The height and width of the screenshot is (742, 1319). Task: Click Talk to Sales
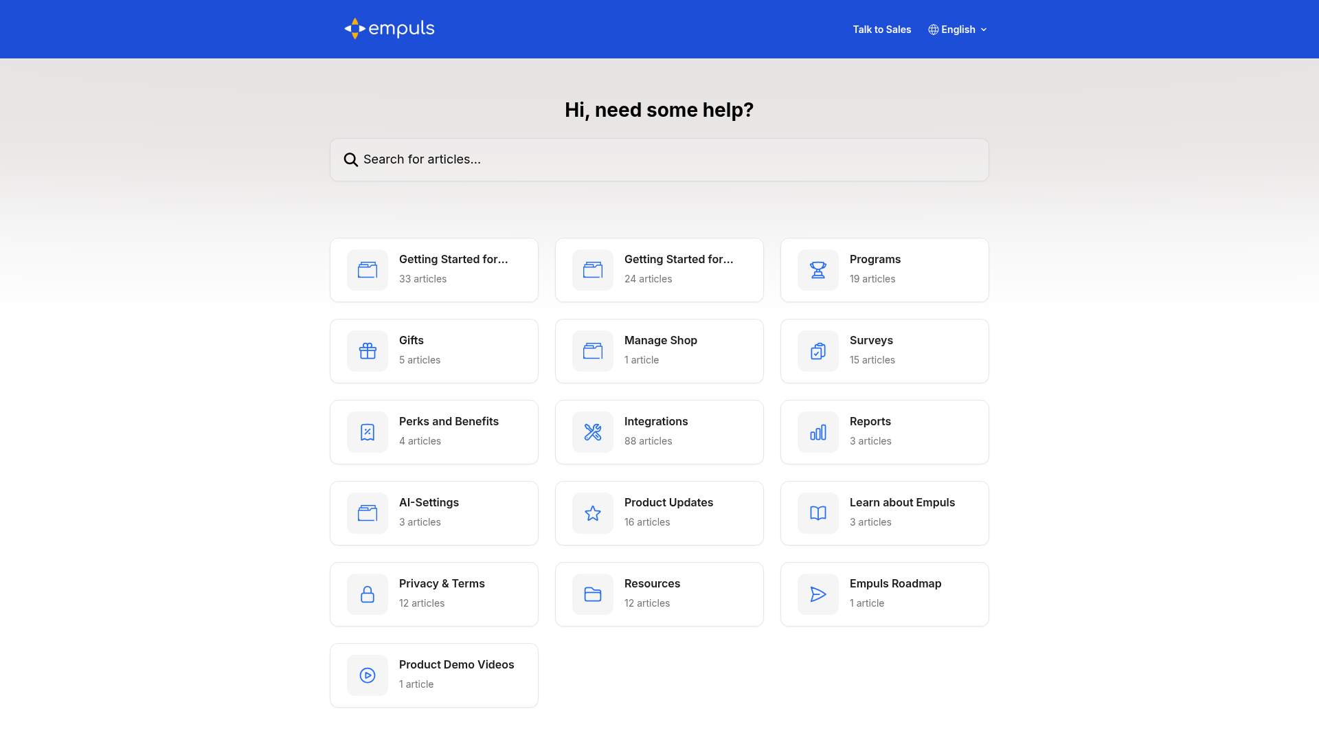tap(881, 29)
